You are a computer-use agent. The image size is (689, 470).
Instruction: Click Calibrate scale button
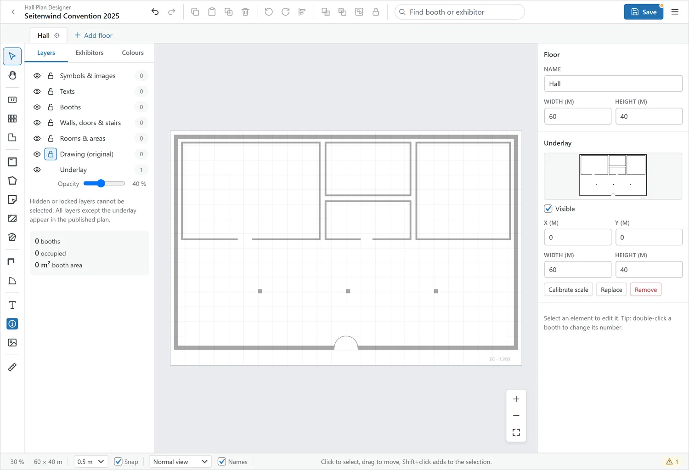568,290
